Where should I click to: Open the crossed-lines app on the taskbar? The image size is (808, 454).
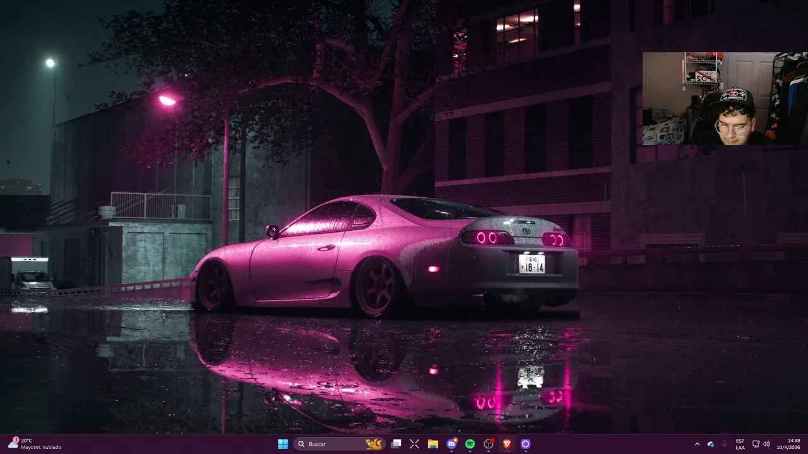point(415,444)
